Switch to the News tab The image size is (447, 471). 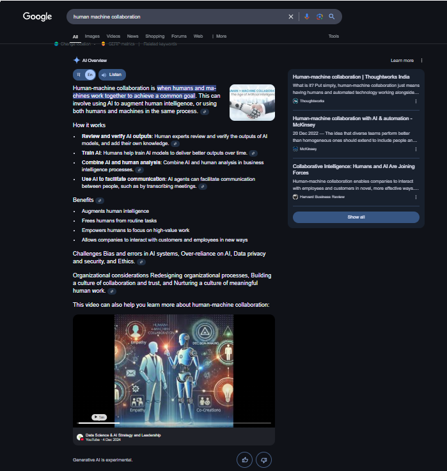pos(132,36)
